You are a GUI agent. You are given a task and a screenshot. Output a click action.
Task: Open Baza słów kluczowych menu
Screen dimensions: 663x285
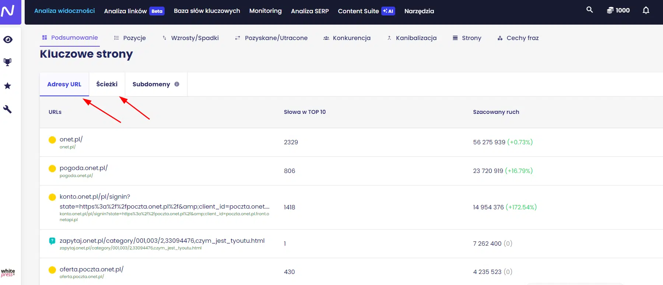pyautogui.click(x=207, y=11)
